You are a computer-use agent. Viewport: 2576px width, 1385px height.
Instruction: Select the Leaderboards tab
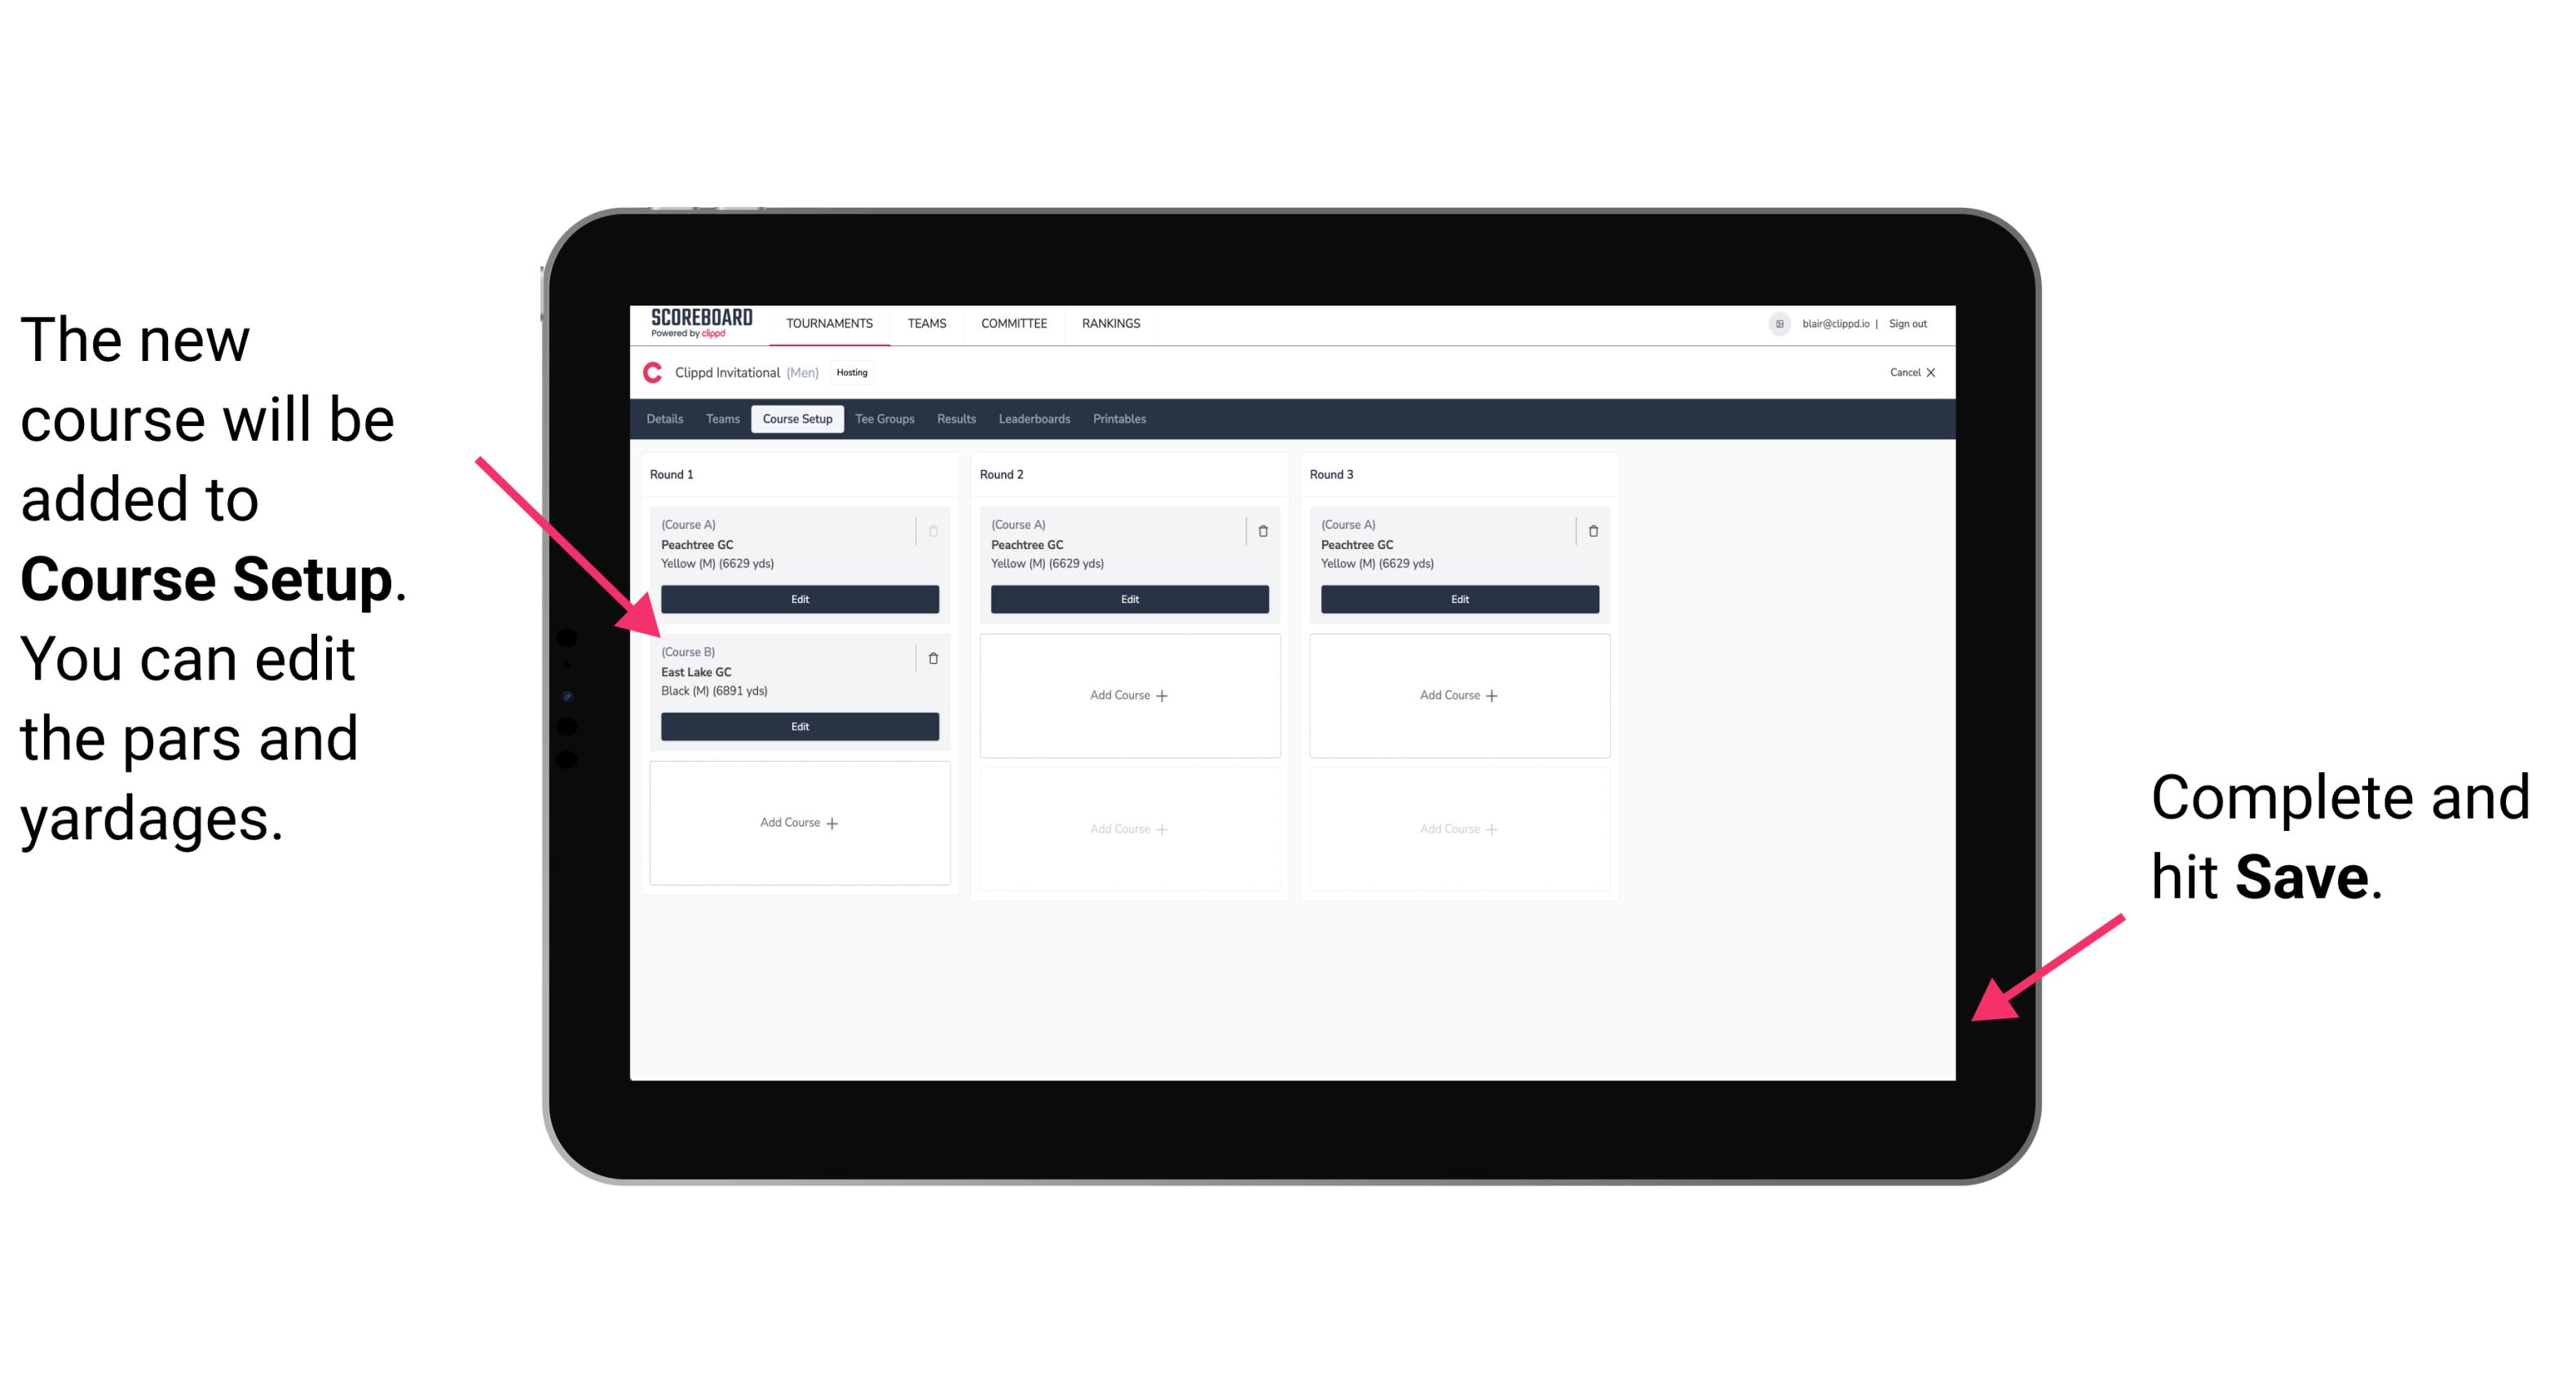coord(1030,421)
